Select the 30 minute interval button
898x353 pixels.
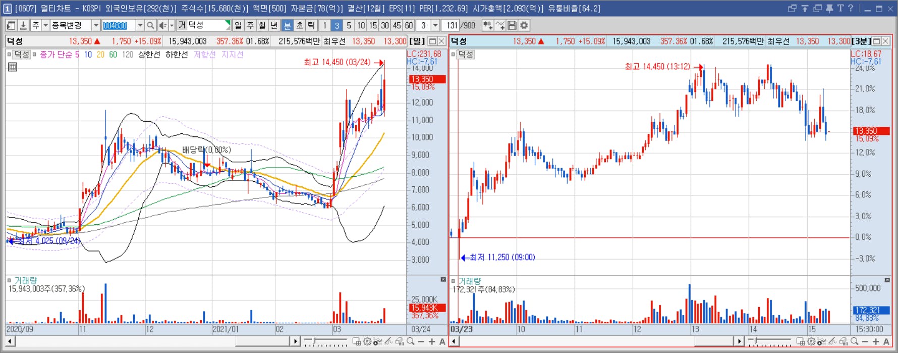[x=385, y=25]
